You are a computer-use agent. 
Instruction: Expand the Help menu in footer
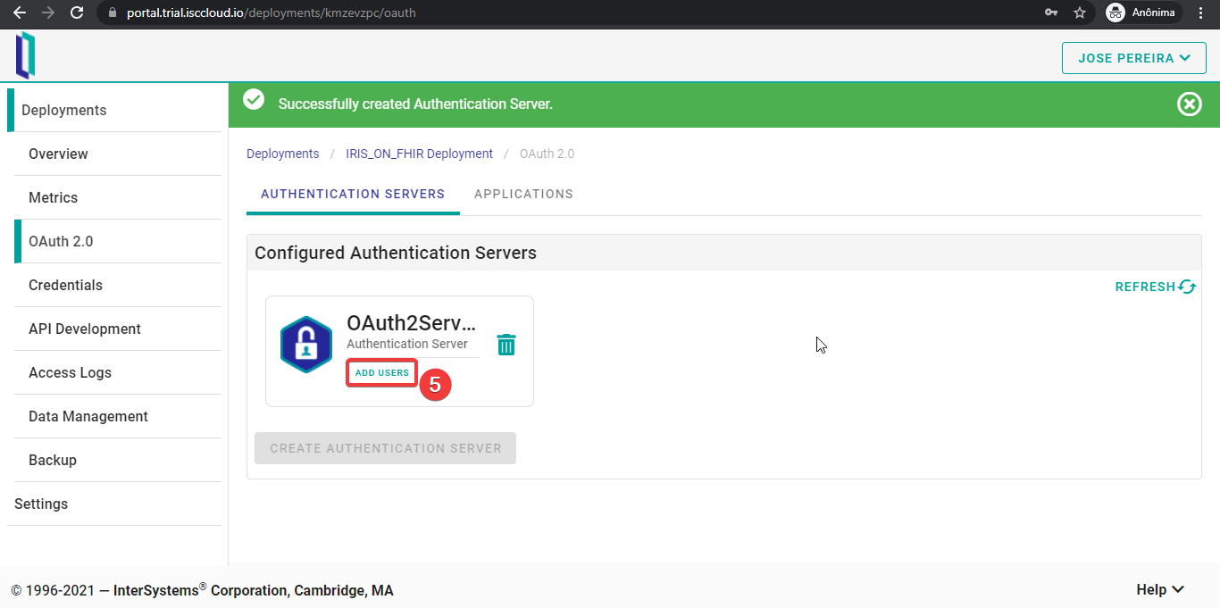pyautogui.click(x=1160, y=589)
